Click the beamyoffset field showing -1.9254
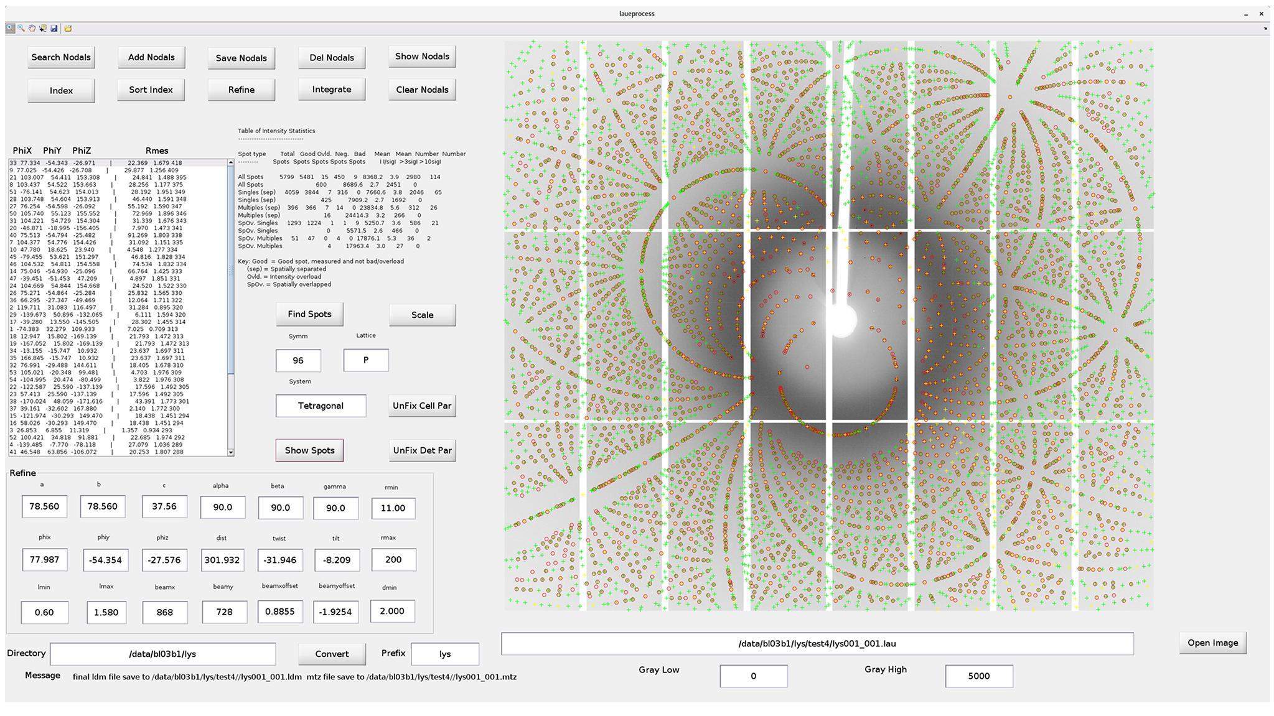Screen dimensions: 1274x716 [x=337, y=611]
